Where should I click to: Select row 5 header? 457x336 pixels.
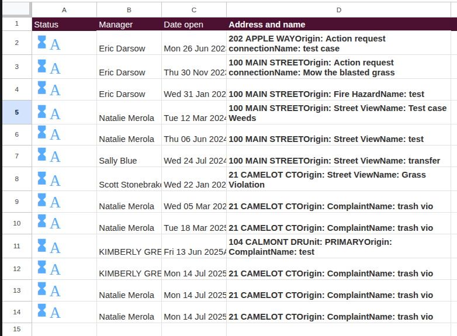(x=17, y=112)
